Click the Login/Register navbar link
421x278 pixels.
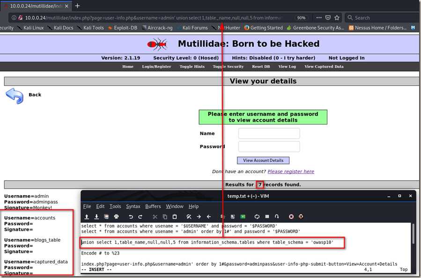(x=156, y=66)
